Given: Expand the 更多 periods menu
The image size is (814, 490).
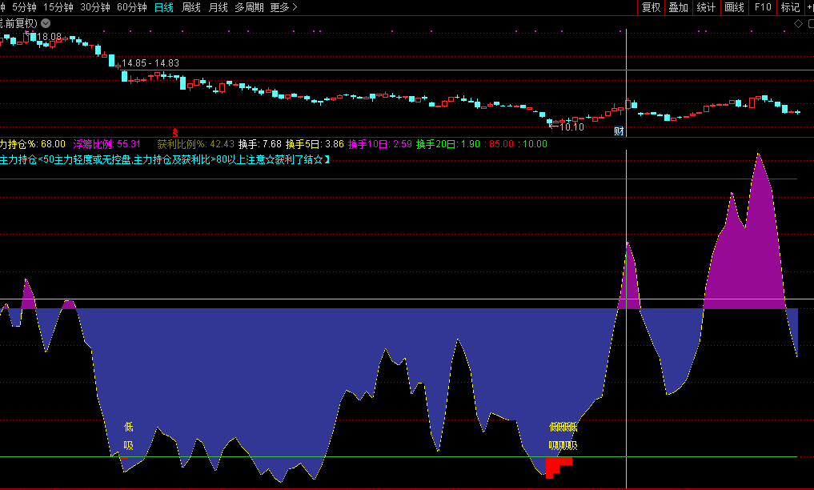Looking at the screenshot, I should pyautogui.click(x=283, y=7).
